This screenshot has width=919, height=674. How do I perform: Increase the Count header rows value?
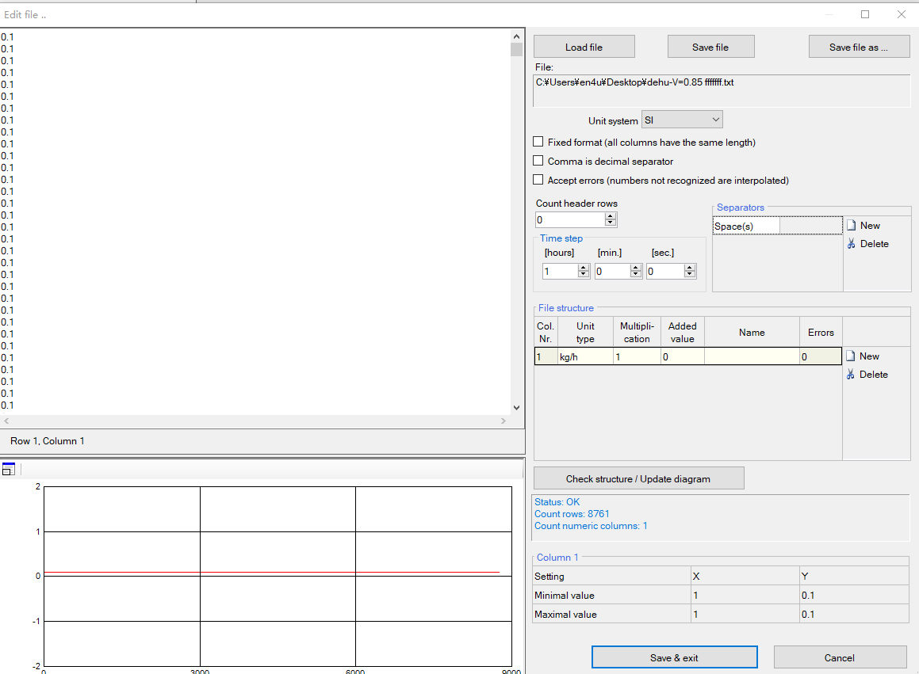610,216
